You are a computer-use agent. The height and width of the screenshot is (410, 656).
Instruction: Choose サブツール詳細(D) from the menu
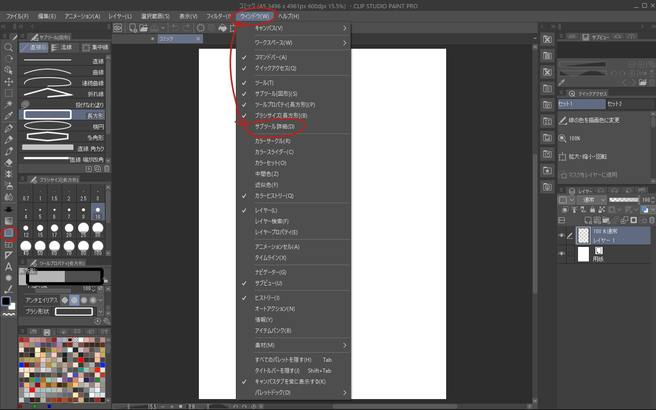coord(274,127)
